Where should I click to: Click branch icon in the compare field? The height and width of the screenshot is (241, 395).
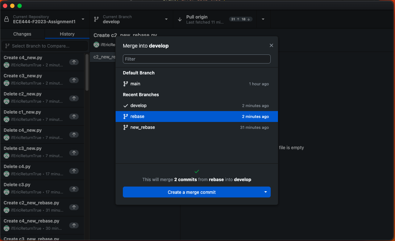click(7, 46)
